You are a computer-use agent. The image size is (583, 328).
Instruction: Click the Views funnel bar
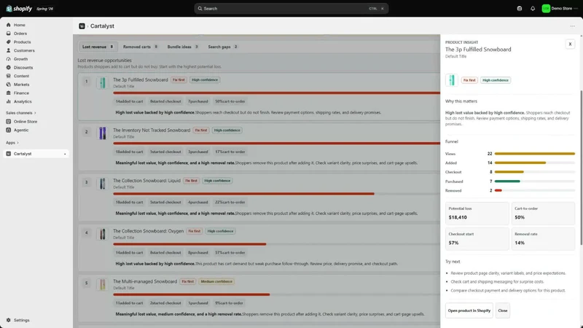(535, 154)
